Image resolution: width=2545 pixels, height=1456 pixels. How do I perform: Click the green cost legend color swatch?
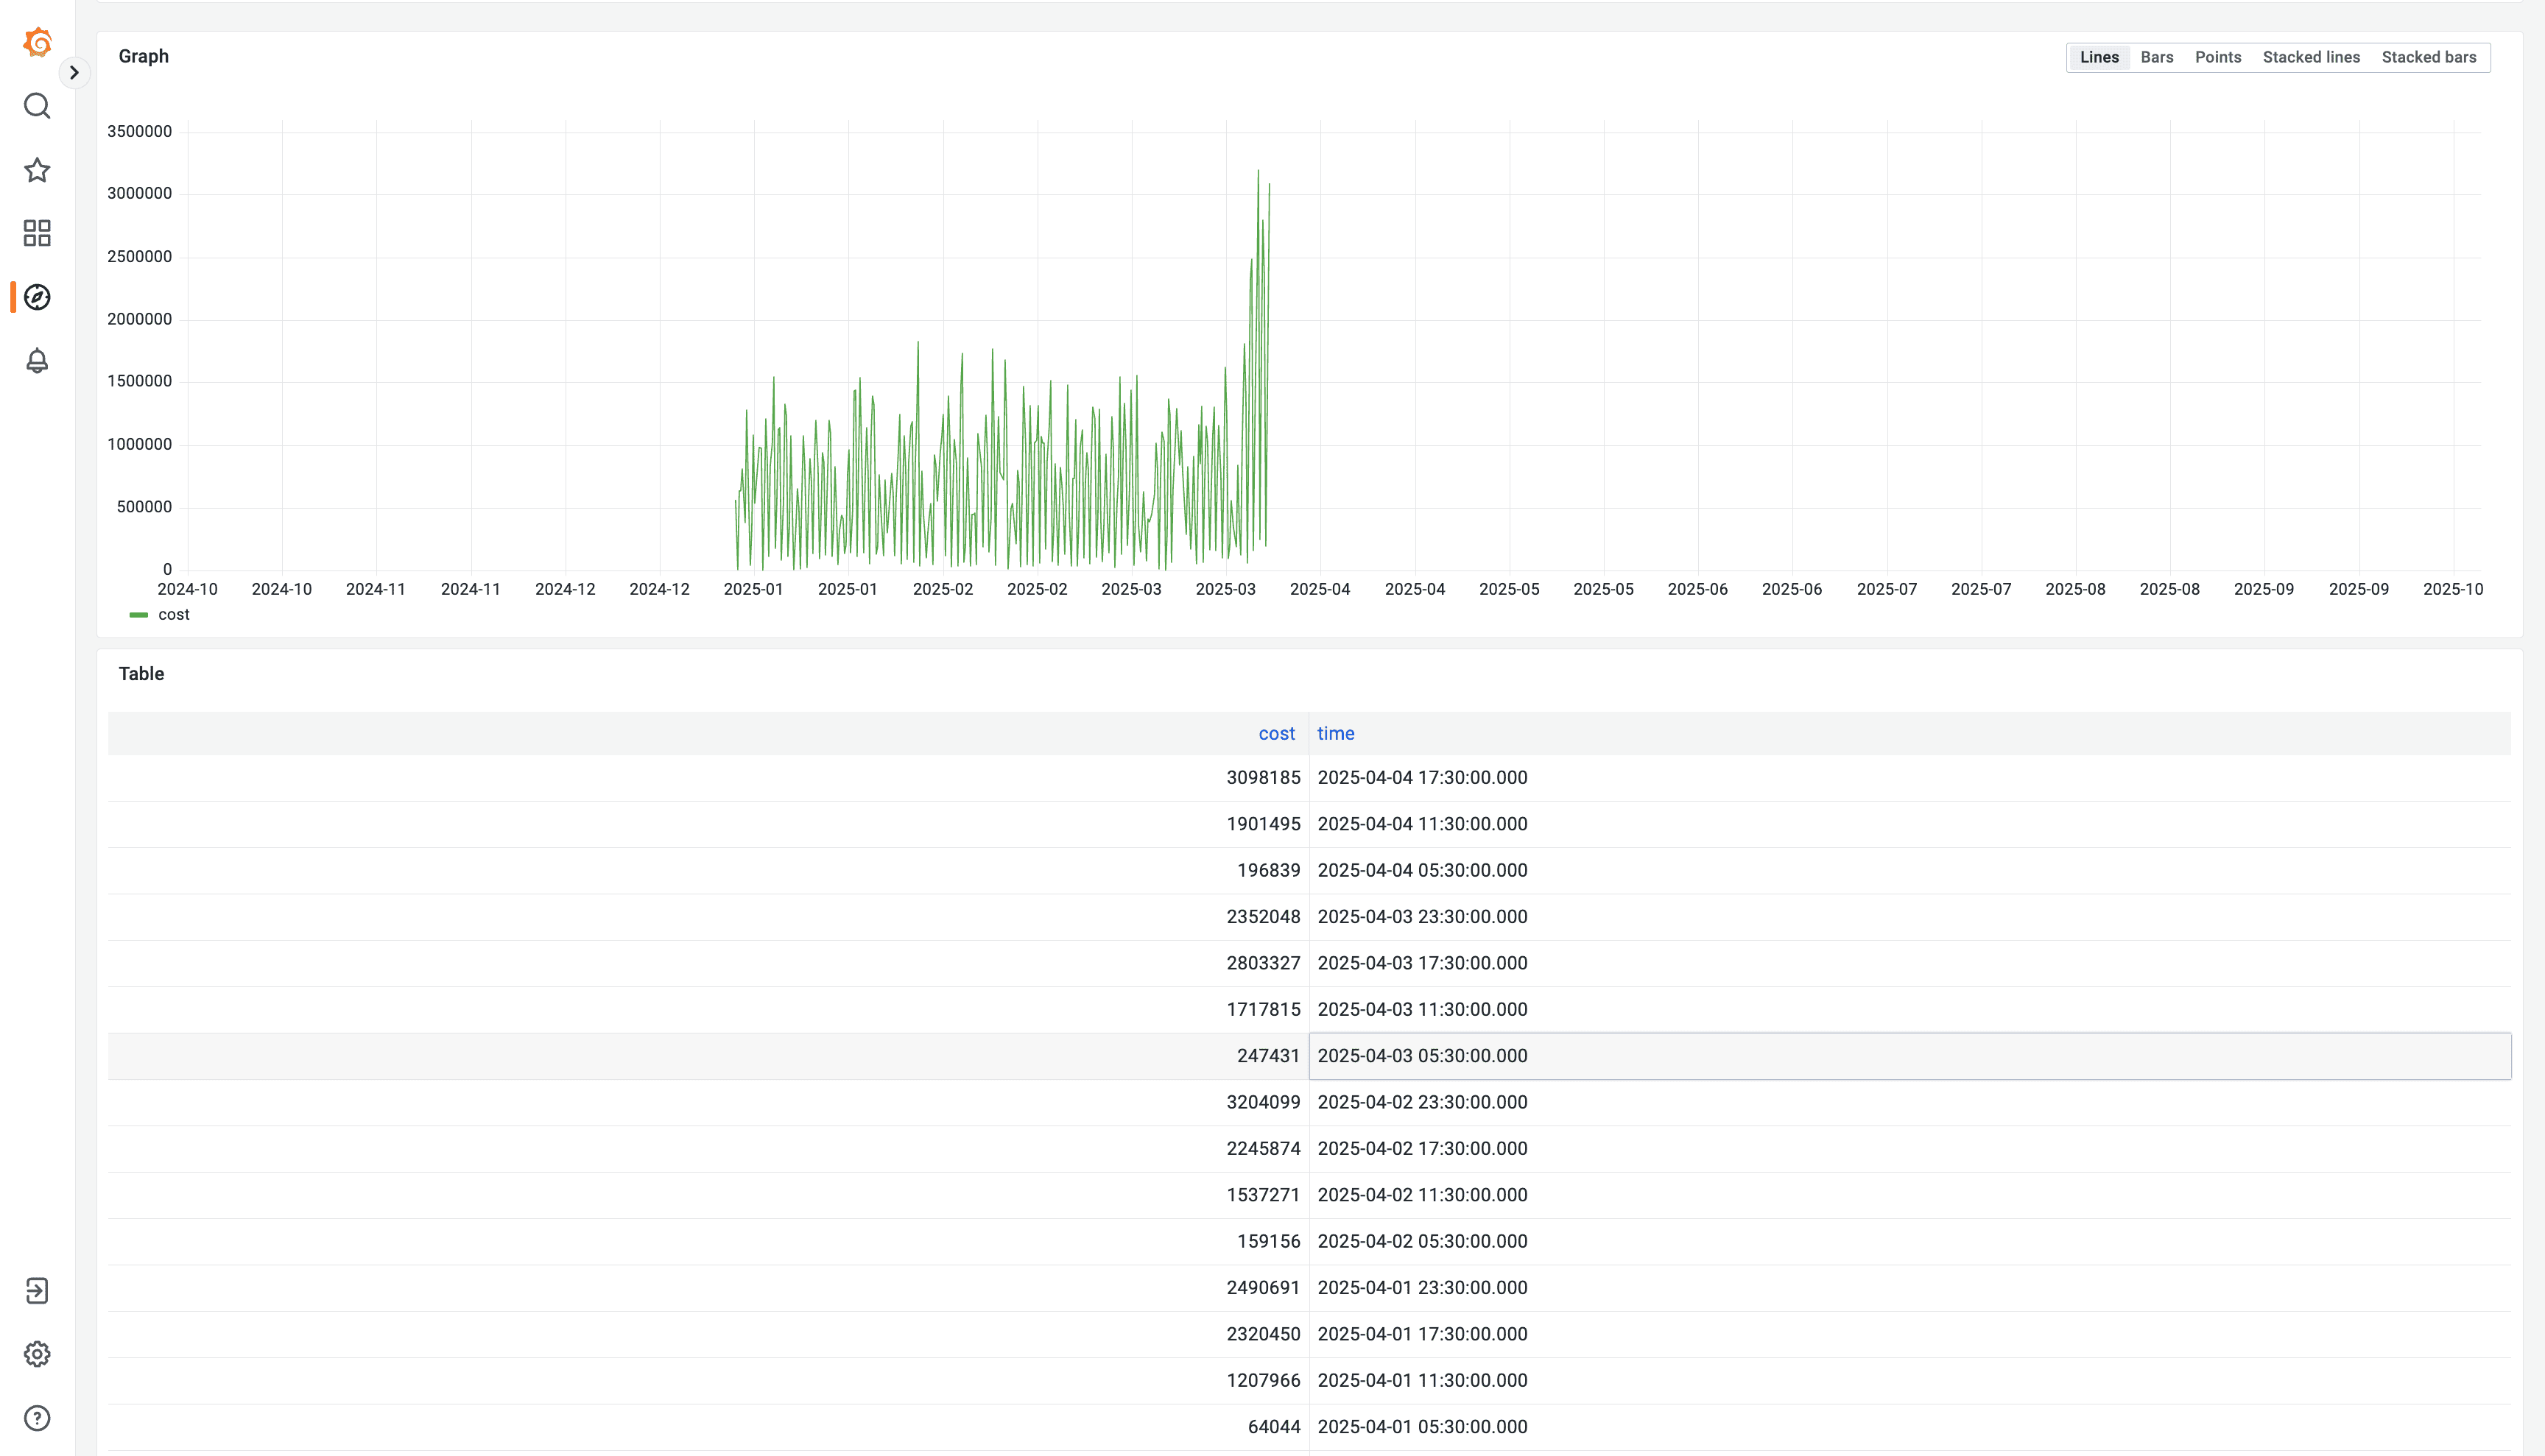[139, 615]
